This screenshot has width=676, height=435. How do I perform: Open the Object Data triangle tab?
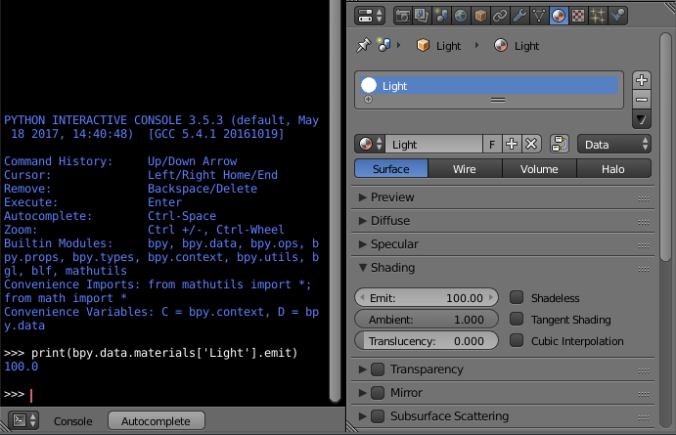pyautogui.click(x=539, y=16)
